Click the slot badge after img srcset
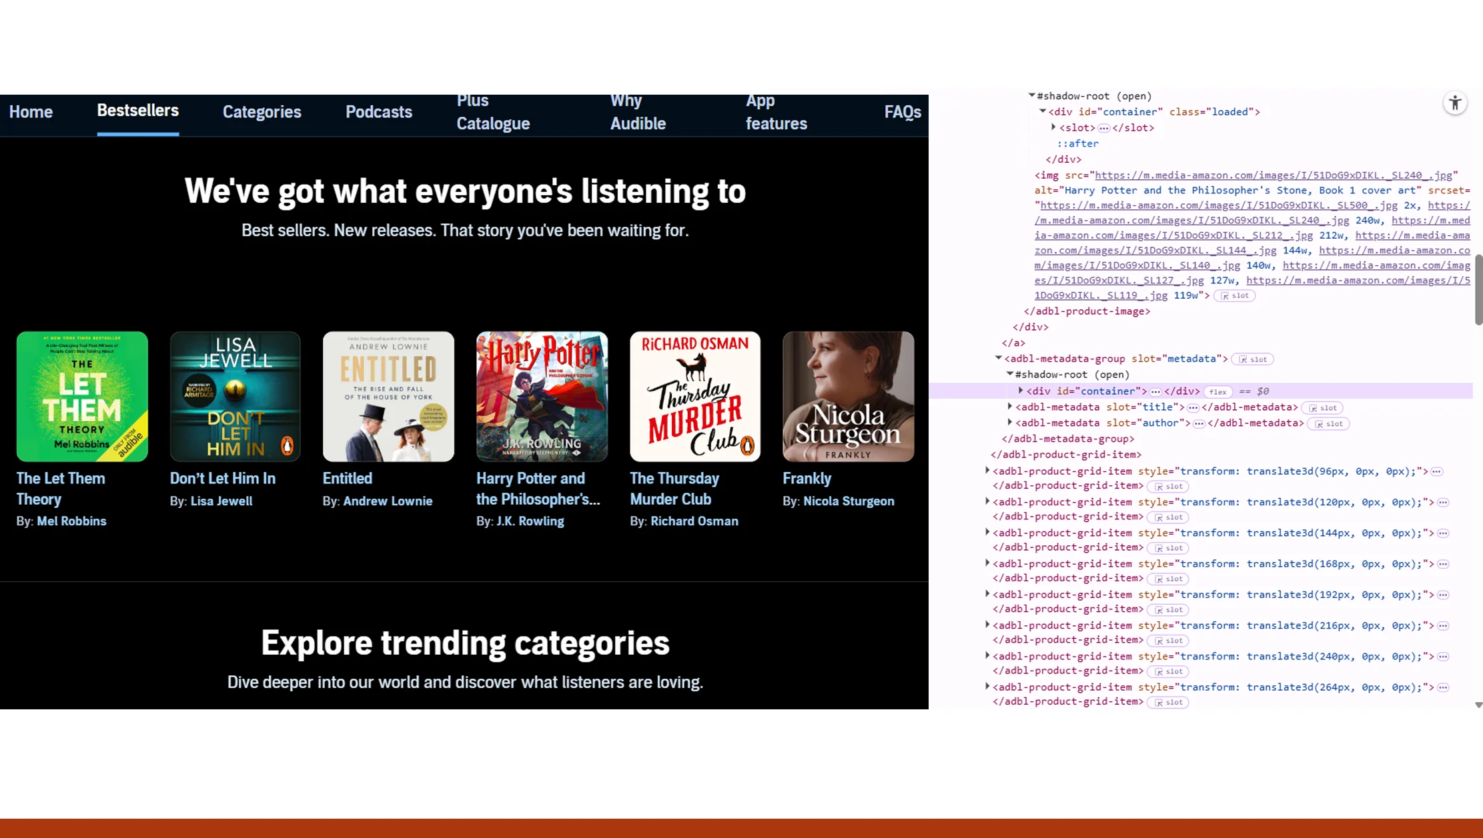Screen dimensions: 1483x838 coord(1234,296)
